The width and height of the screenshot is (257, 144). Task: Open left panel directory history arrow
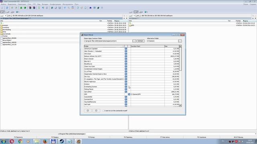[126, 18]
